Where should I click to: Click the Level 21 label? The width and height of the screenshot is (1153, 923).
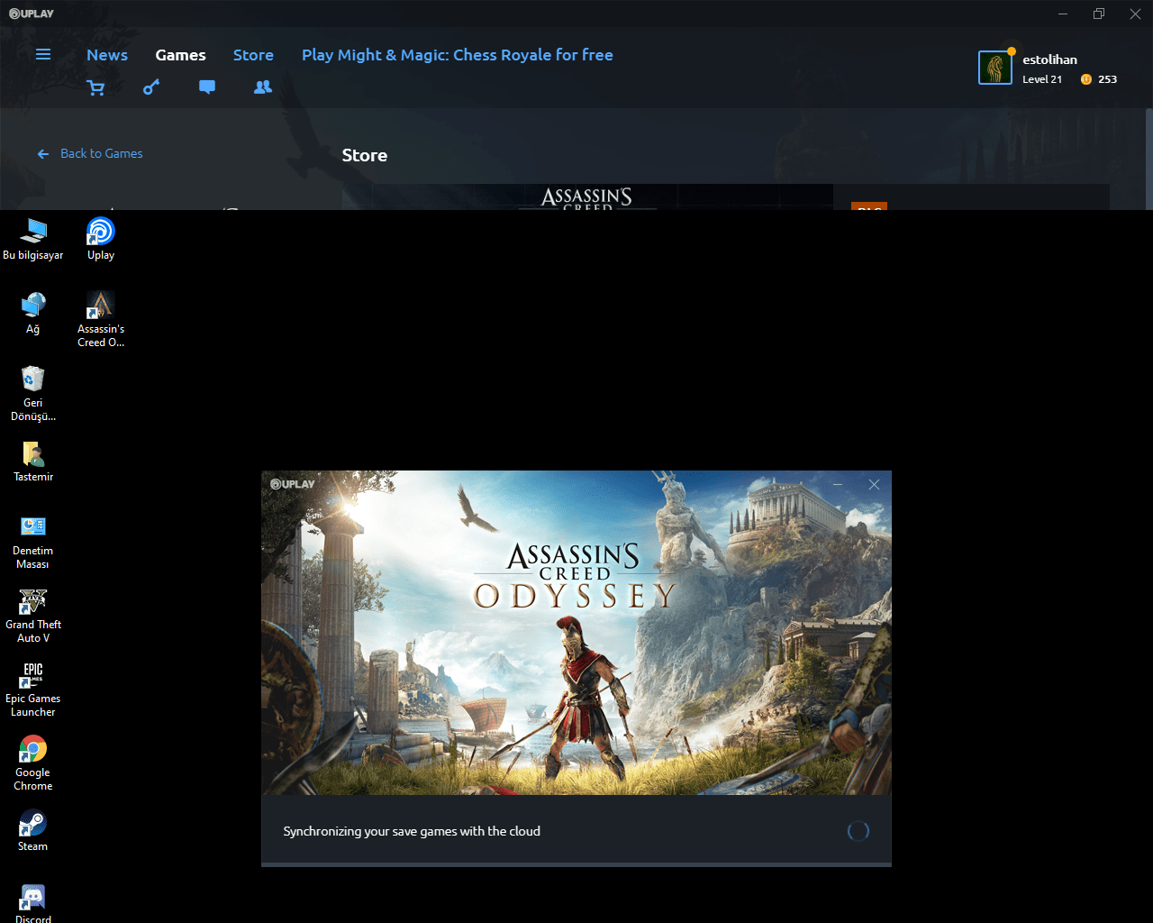tap(1042, 79)
